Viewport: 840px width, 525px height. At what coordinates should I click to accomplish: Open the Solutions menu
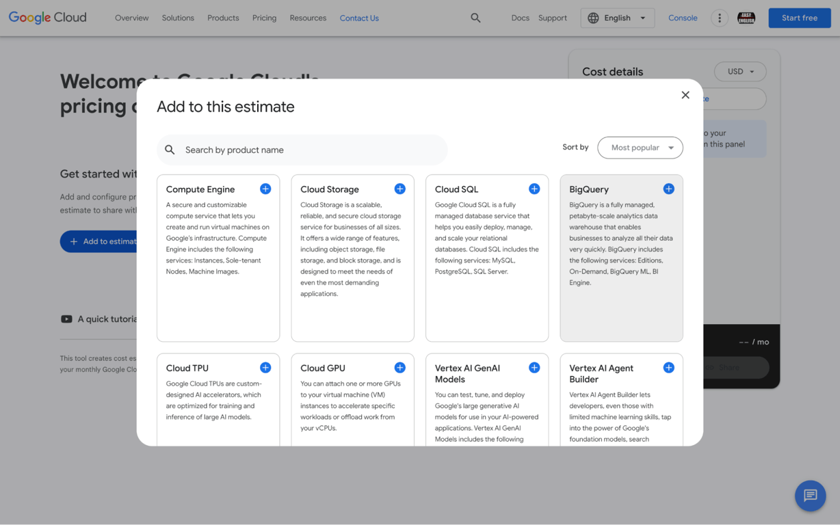(x=178, y=18)
